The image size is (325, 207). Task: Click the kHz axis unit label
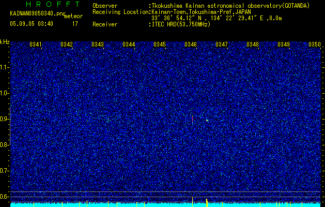[x=5, y=42]
